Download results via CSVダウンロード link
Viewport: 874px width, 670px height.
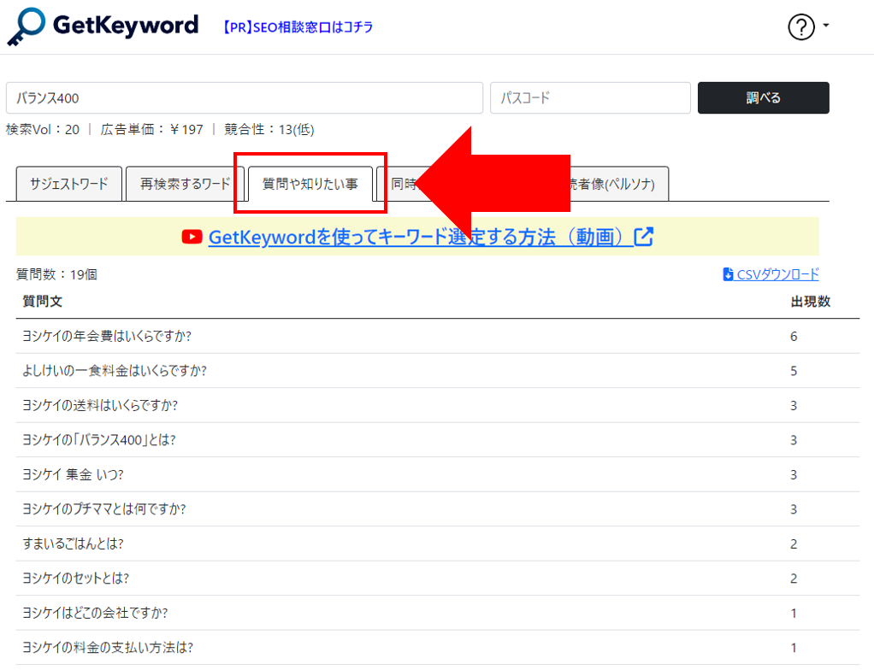[777, 274]
